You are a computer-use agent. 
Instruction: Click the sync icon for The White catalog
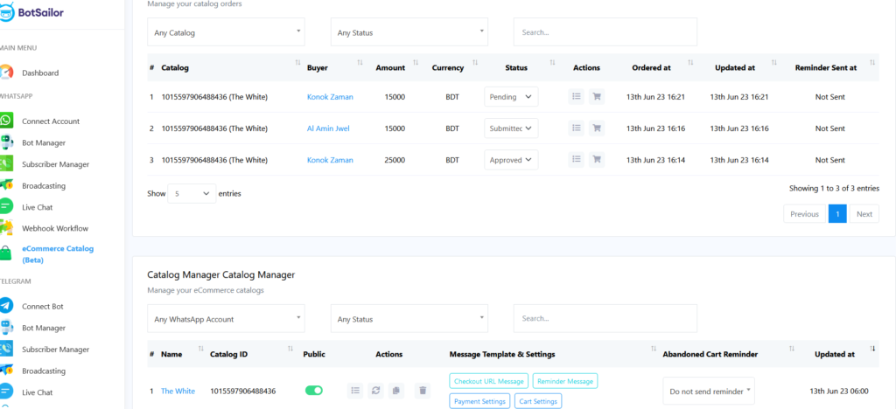375,391
